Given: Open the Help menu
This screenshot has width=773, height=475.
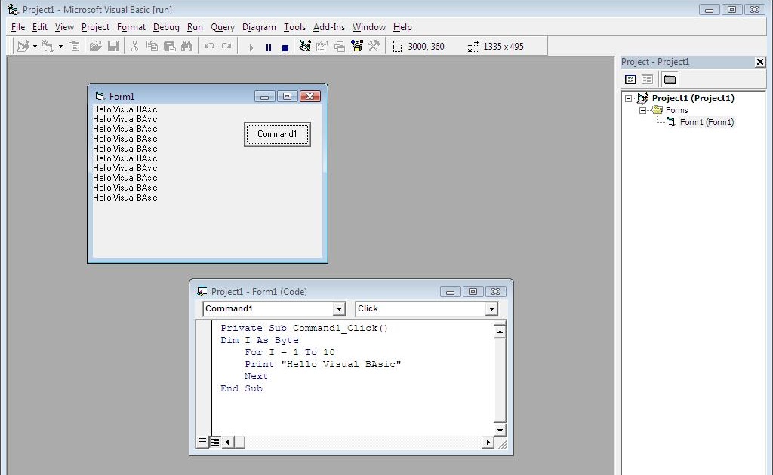Looking at the screenshot, I should 402,27.
